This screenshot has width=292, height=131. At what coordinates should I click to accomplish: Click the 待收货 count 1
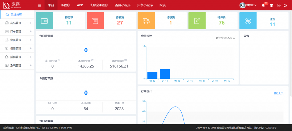171,23
